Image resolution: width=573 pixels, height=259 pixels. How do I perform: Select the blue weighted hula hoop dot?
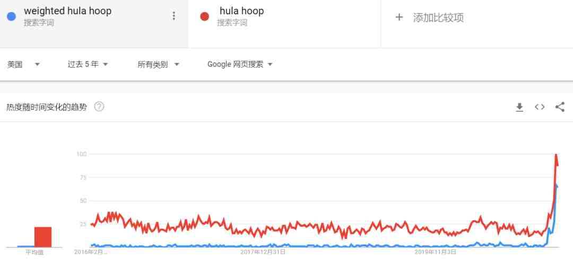pyautogui.click(x=11, y=16)
